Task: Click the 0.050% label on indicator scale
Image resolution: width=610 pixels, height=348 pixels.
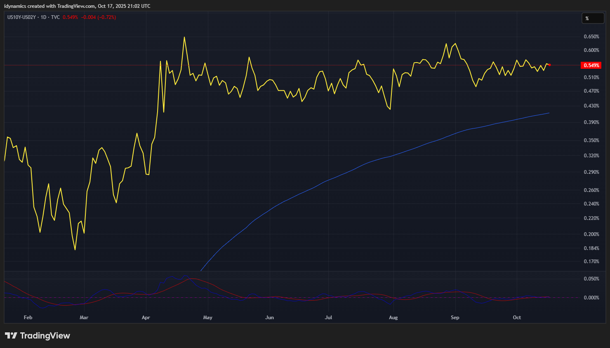Action: coord(591,279)
